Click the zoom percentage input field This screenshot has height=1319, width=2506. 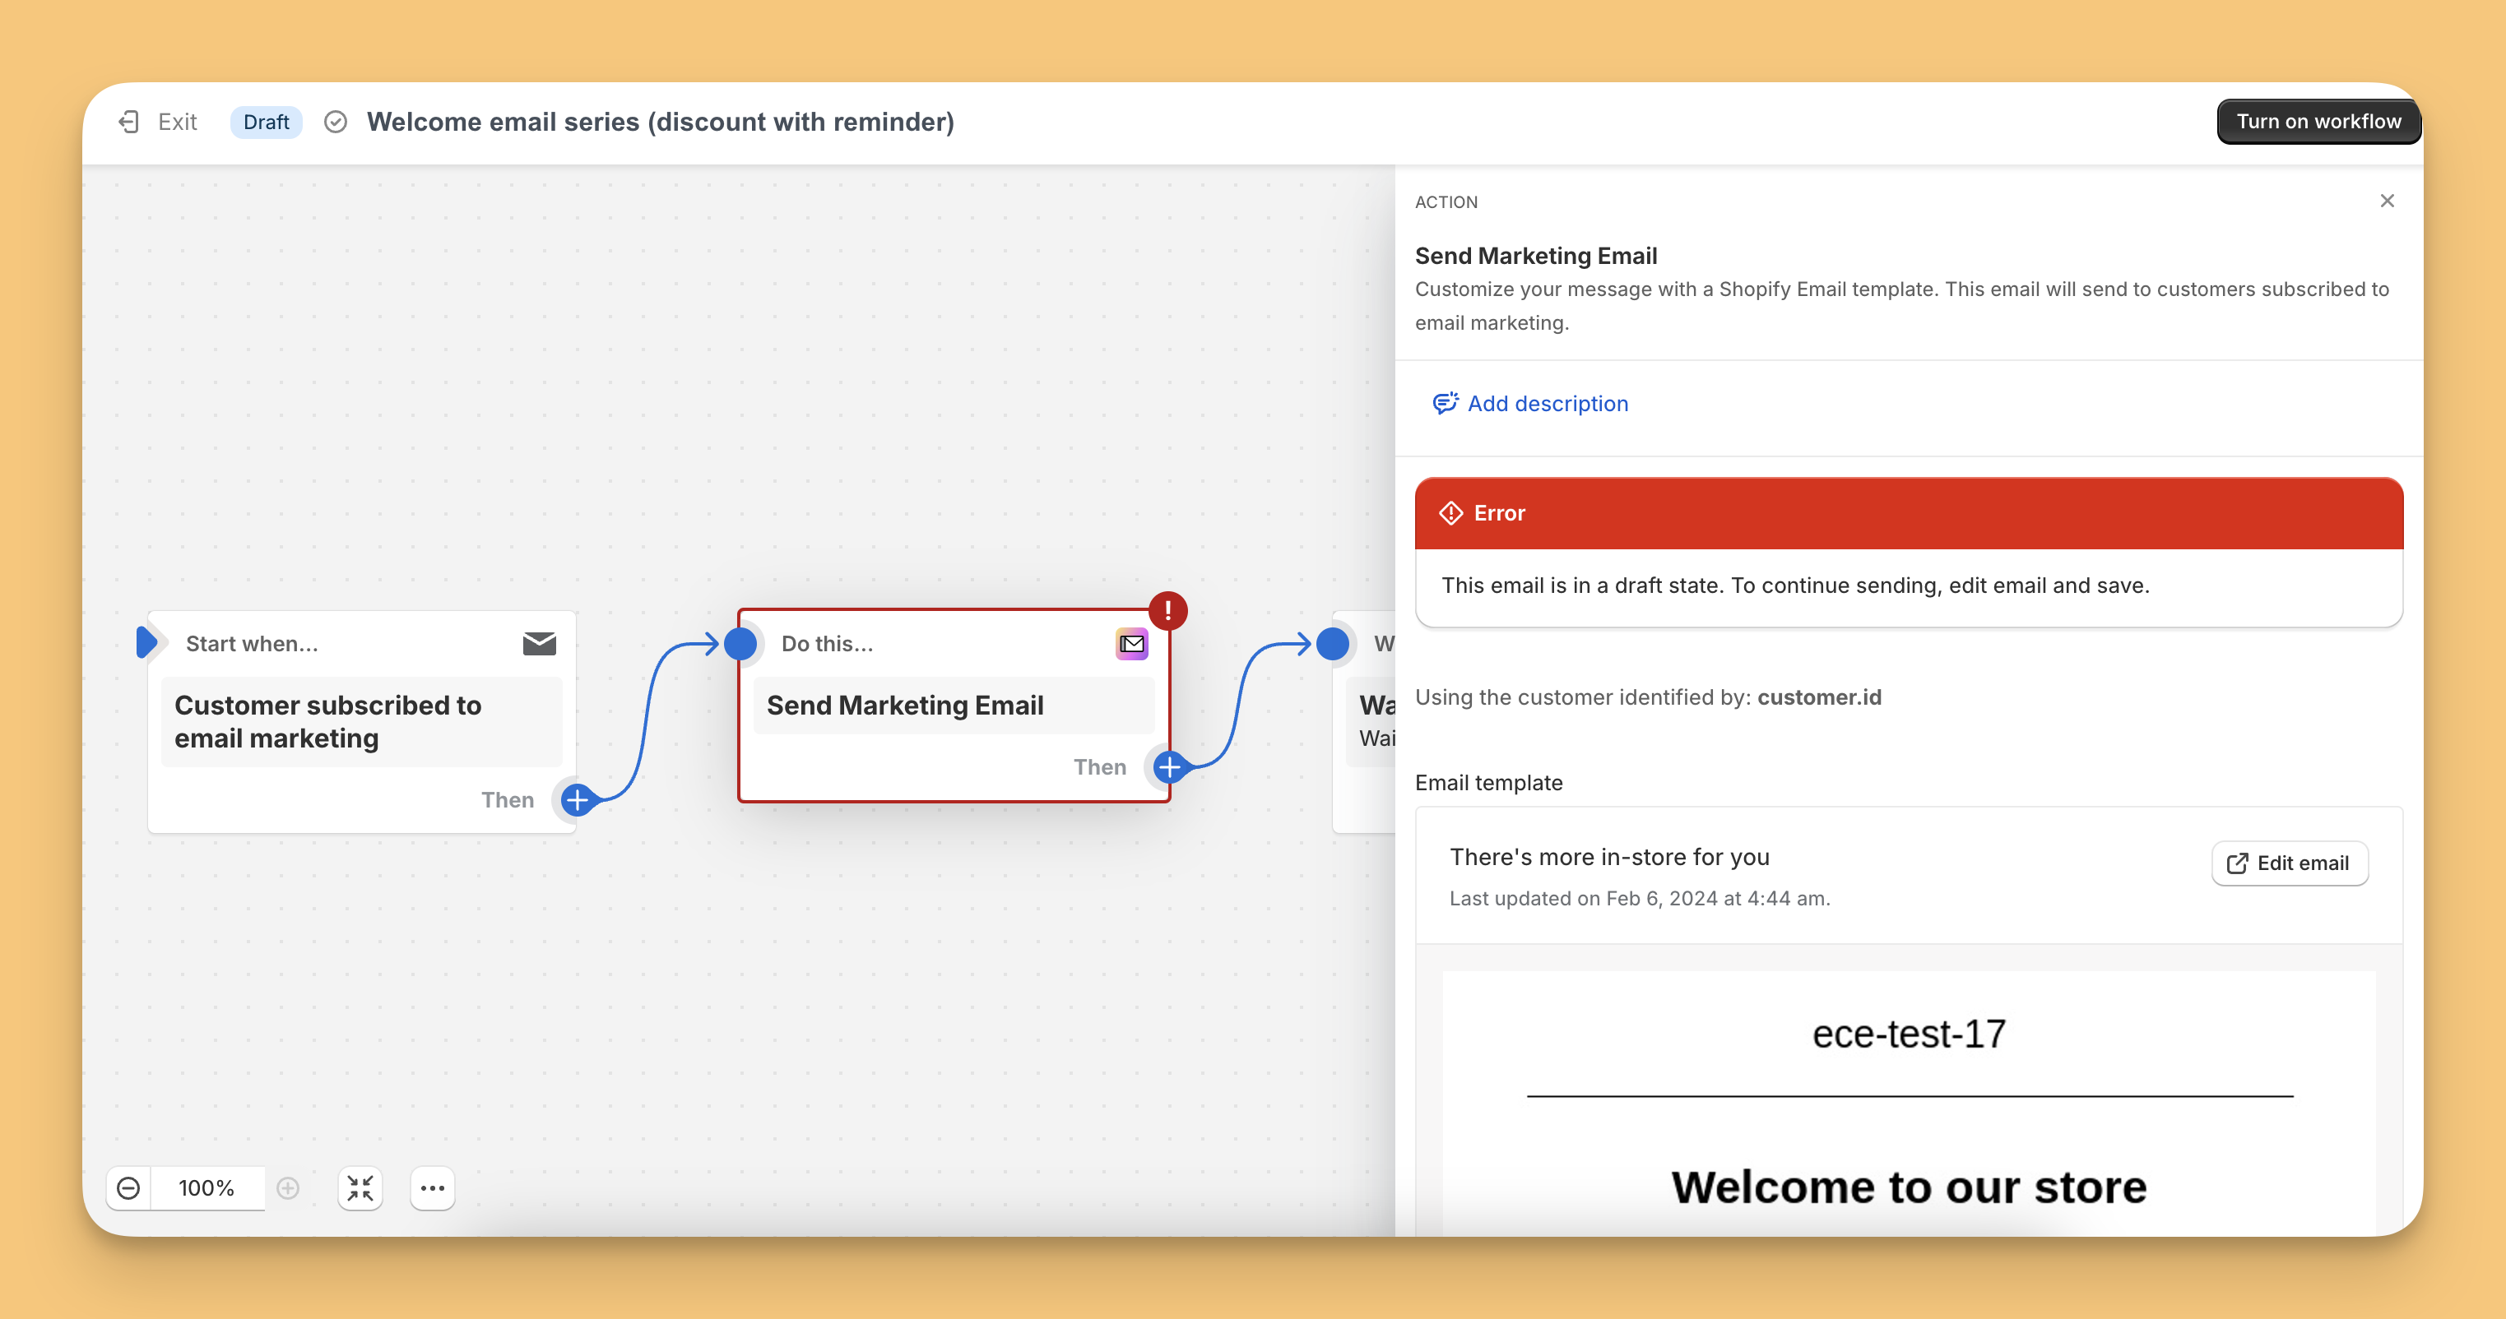tap(206, 1188)
